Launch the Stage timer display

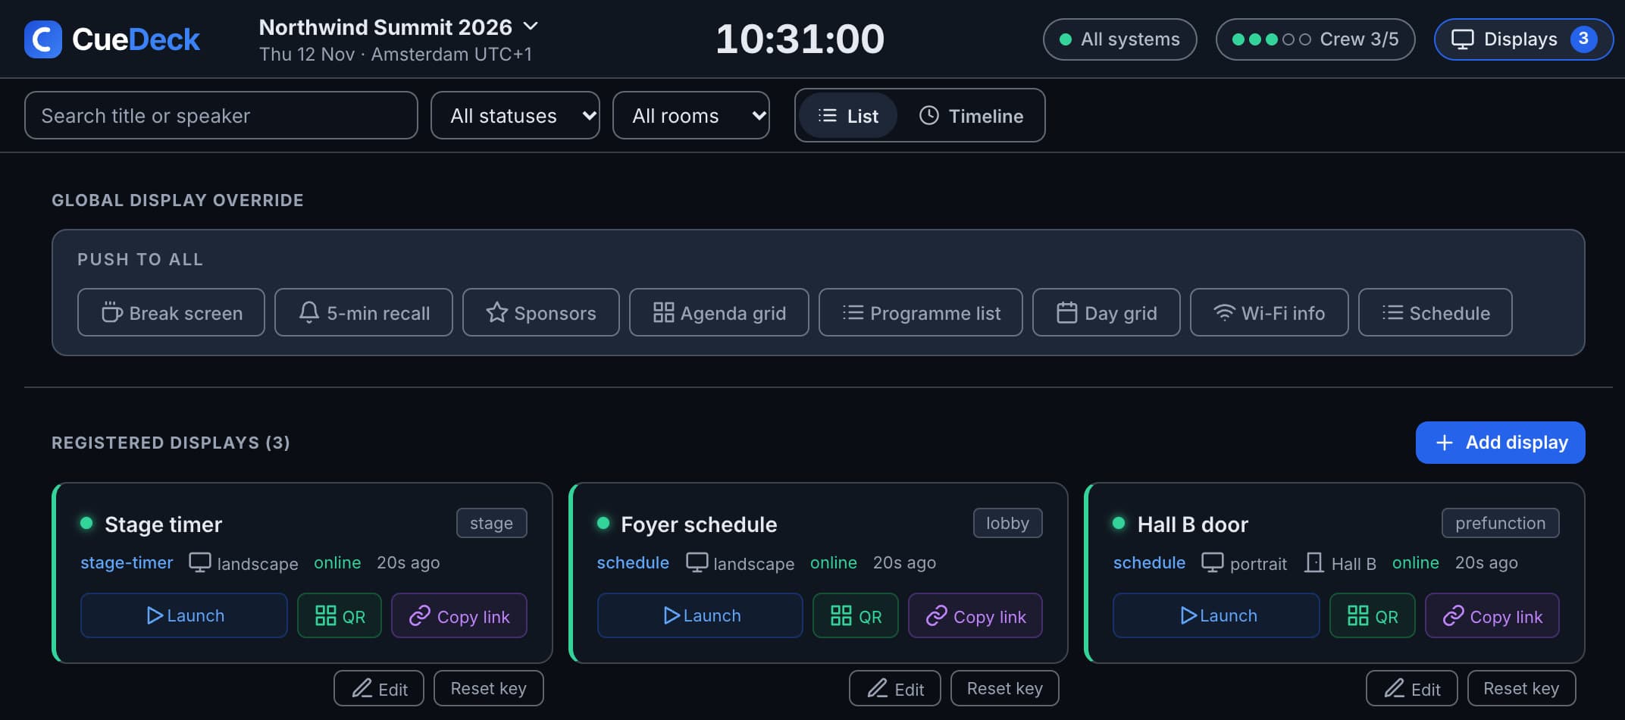click(x=184, y=615)
